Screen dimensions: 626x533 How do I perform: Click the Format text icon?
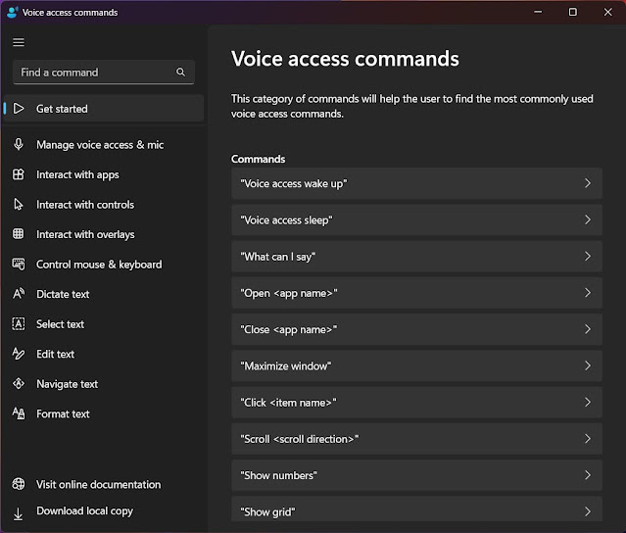coord(18,413)
